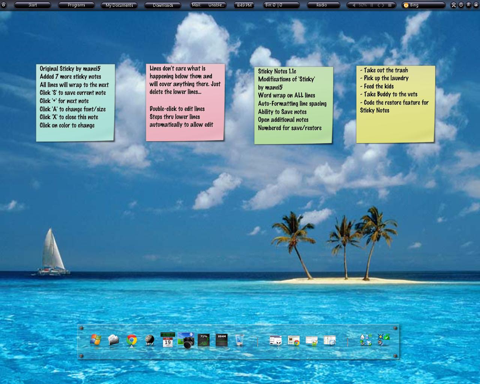This screenshot has height=384, width=480.
Task: Open the Programs menu
Action: click(76, 5)
